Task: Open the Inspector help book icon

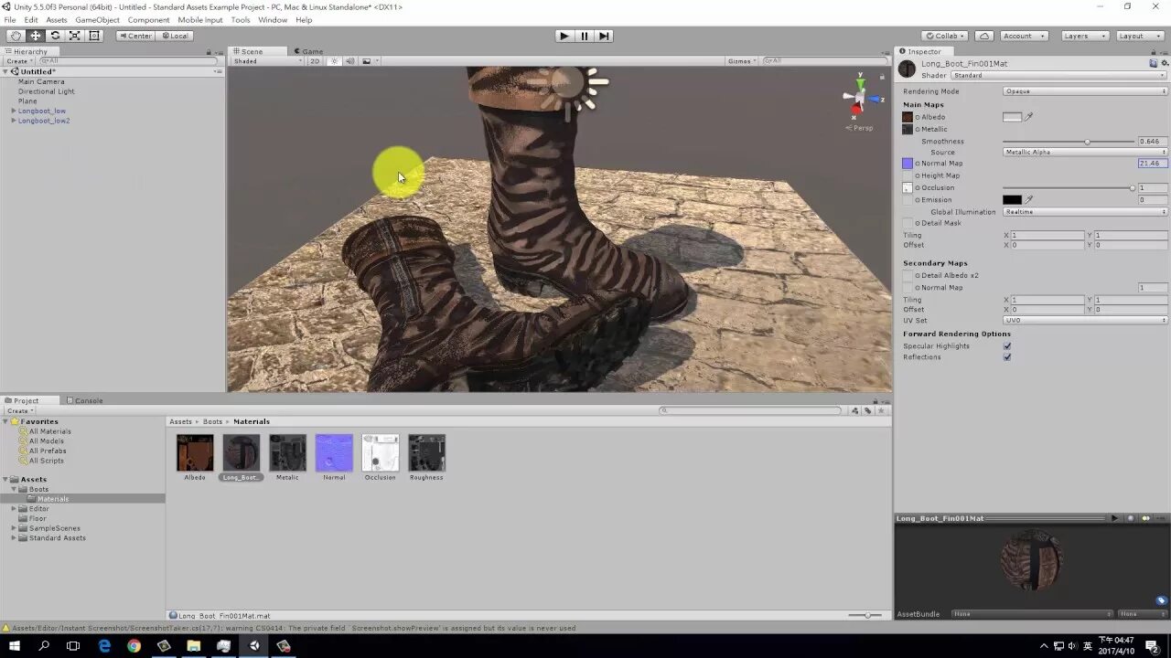Action: click(1153, 63)
